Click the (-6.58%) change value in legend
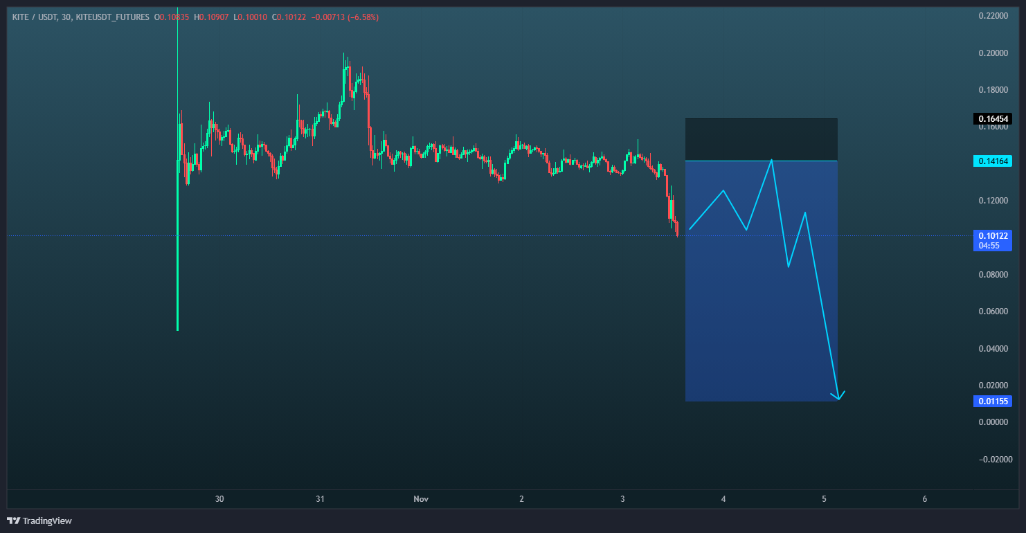 point(362,17)
